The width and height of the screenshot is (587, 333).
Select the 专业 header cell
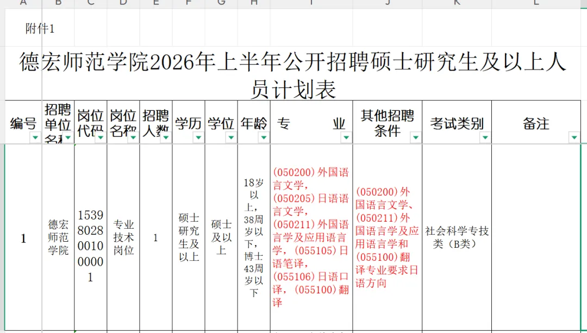tap(311, 122)
